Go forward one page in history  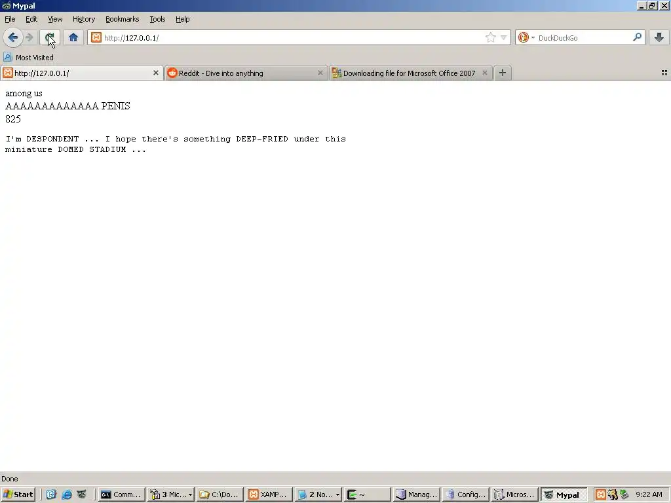pos(29,37)
